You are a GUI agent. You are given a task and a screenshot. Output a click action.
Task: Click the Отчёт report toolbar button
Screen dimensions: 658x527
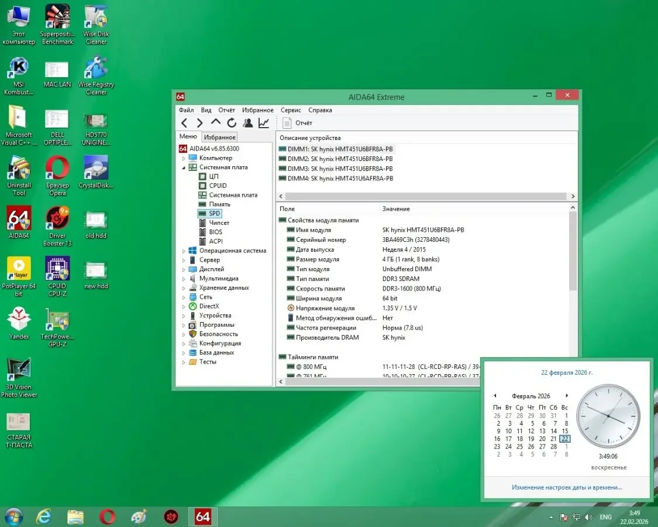tap(298, 123)
